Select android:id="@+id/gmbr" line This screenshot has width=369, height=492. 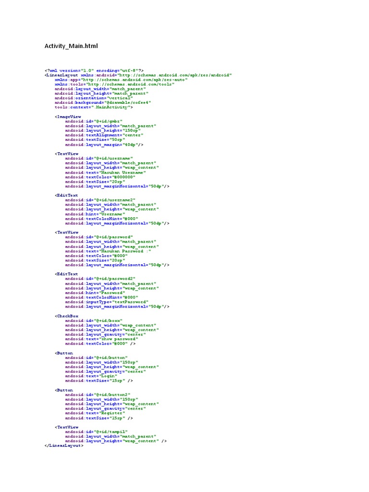(x=94, y=121)
